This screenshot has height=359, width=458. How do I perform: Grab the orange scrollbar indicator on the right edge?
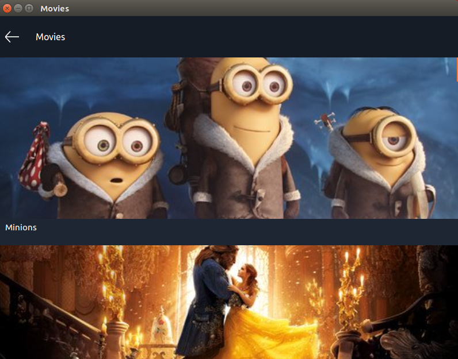[457, 70]
